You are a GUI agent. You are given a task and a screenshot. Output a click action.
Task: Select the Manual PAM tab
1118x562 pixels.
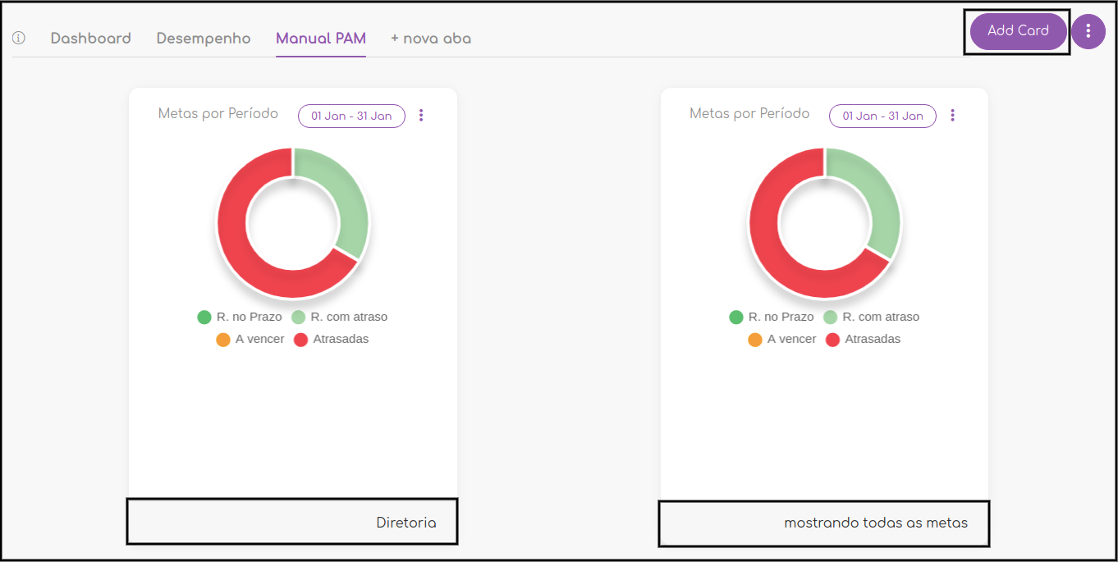[x=321, y=39]
